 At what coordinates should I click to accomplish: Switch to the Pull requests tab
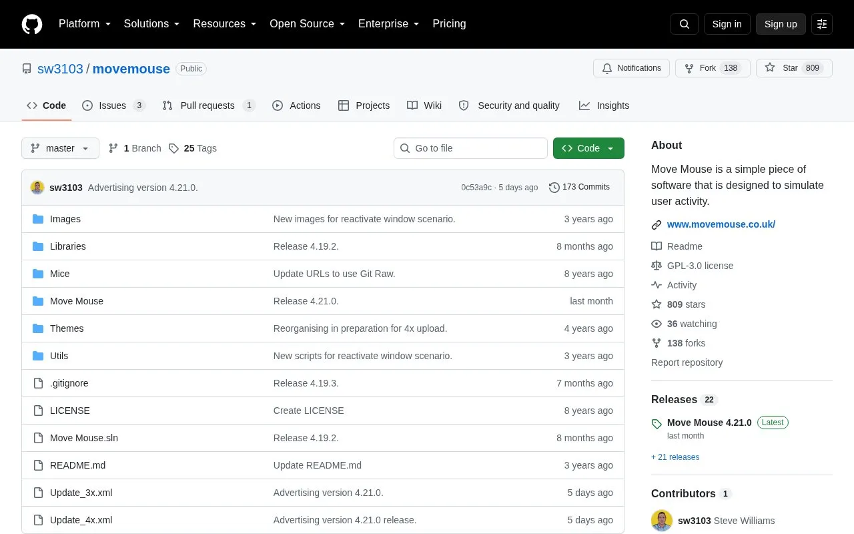209,105
